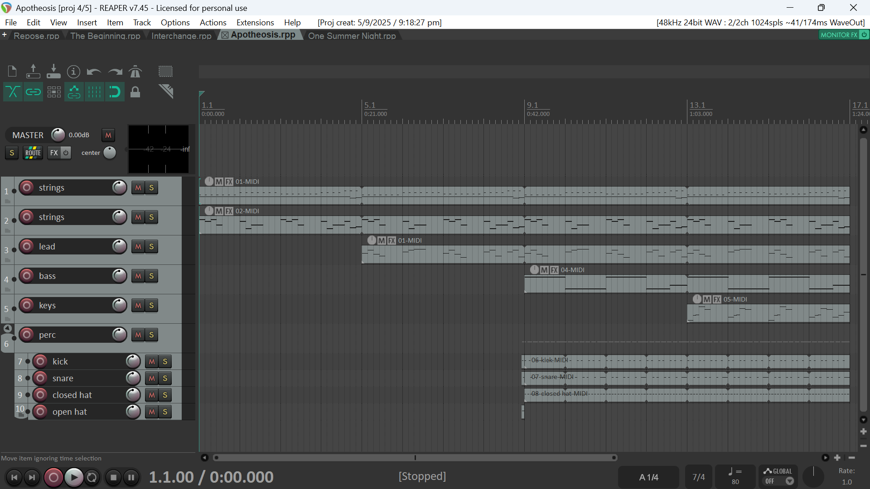Viewport: 870px width, 489px height.
Task: Toggle the ripple editing icon
Action: tap(54, 92)
